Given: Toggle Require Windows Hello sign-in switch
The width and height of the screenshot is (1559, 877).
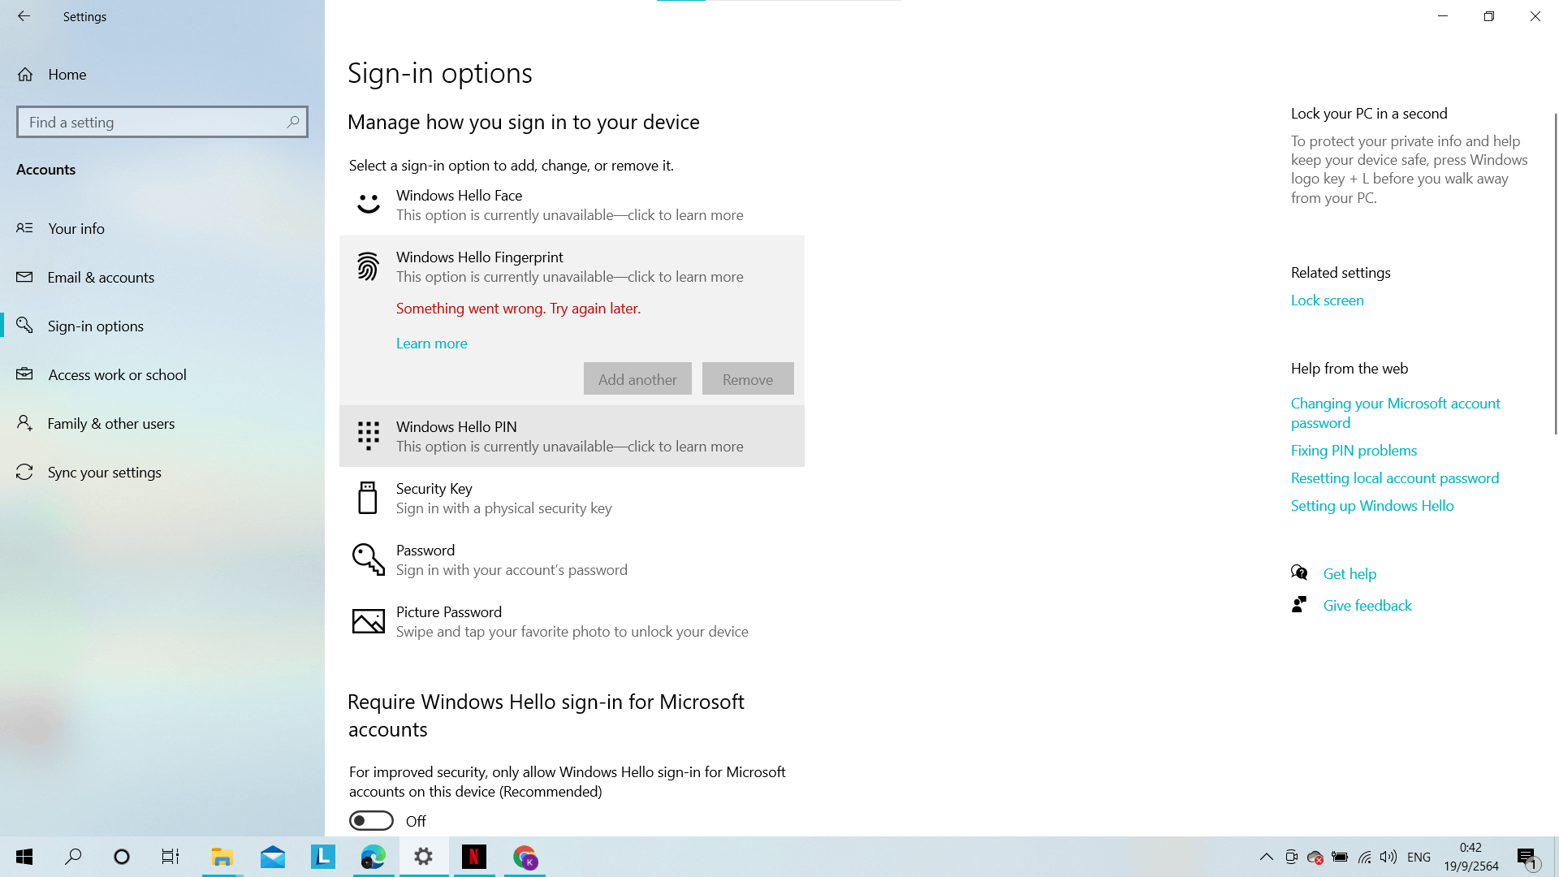Looking at the screenshot, I should 371,821.
